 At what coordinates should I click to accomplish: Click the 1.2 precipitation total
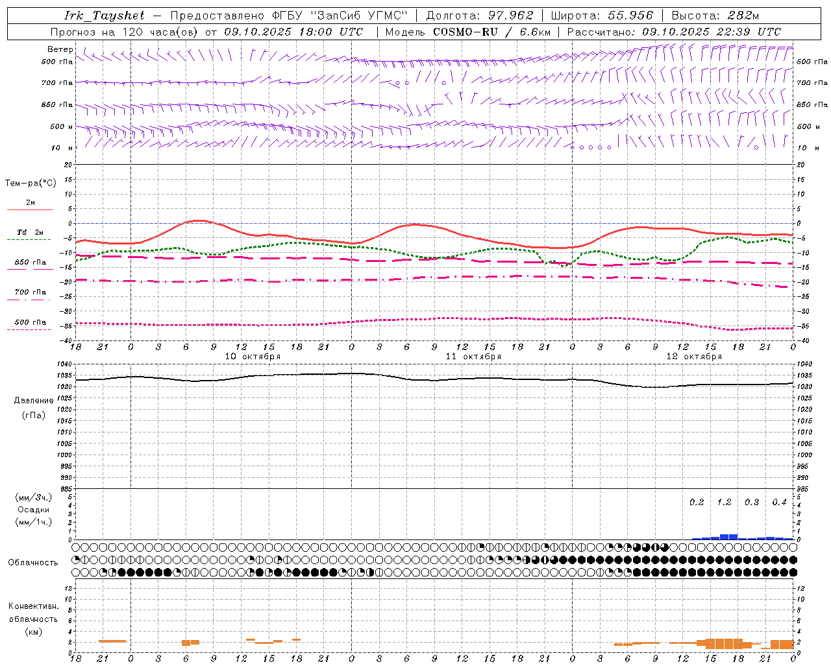[x=724, y=503]
